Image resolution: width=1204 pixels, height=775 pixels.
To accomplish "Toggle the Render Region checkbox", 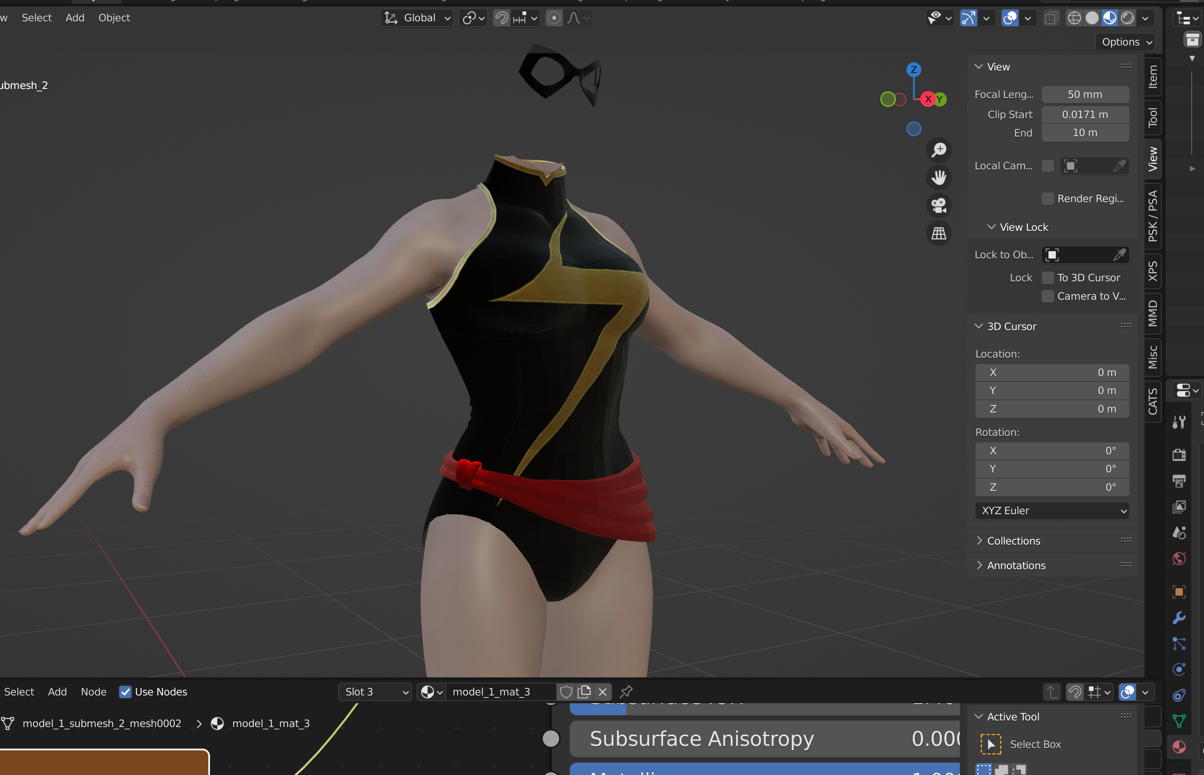I will [x=1046, y=198].
